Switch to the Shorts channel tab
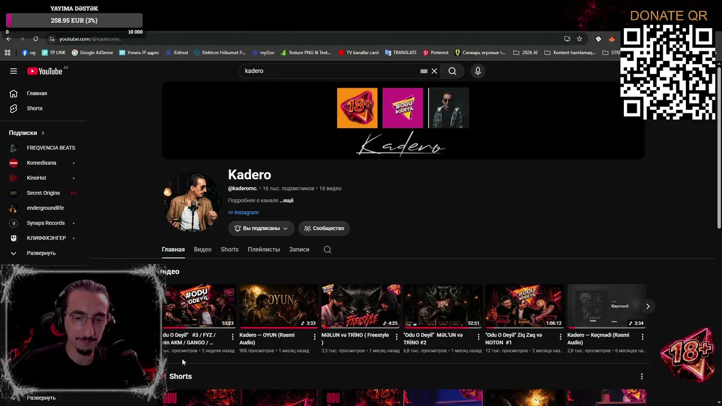The height and width of the screenshot is (406, 722). pyautogui.click(x=230, y=249)
